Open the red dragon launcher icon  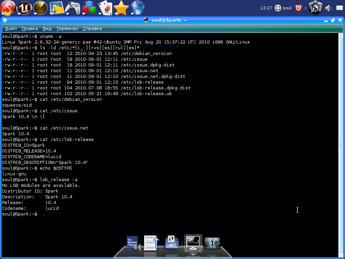click(8, 8)
